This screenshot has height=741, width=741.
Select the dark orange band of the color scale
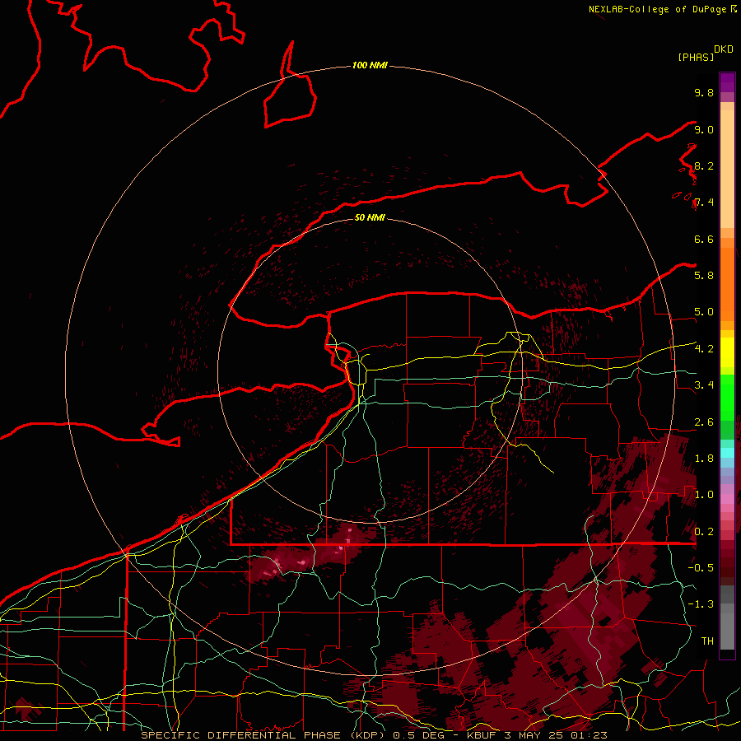[727, 283]
